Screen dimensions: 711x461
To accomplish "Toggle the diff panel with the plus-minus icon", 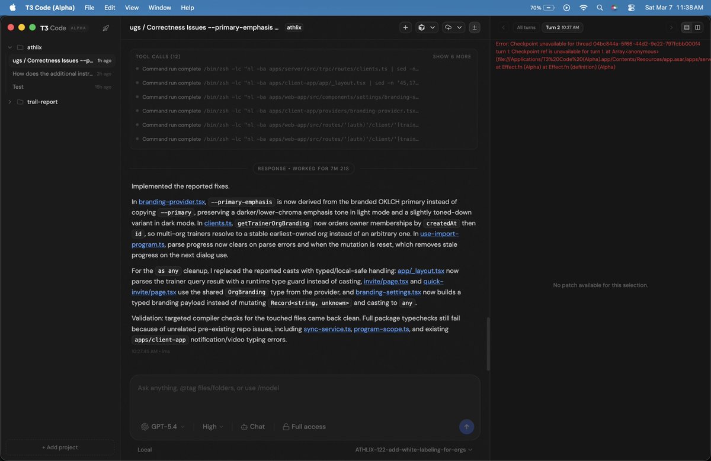I will 475,27.
